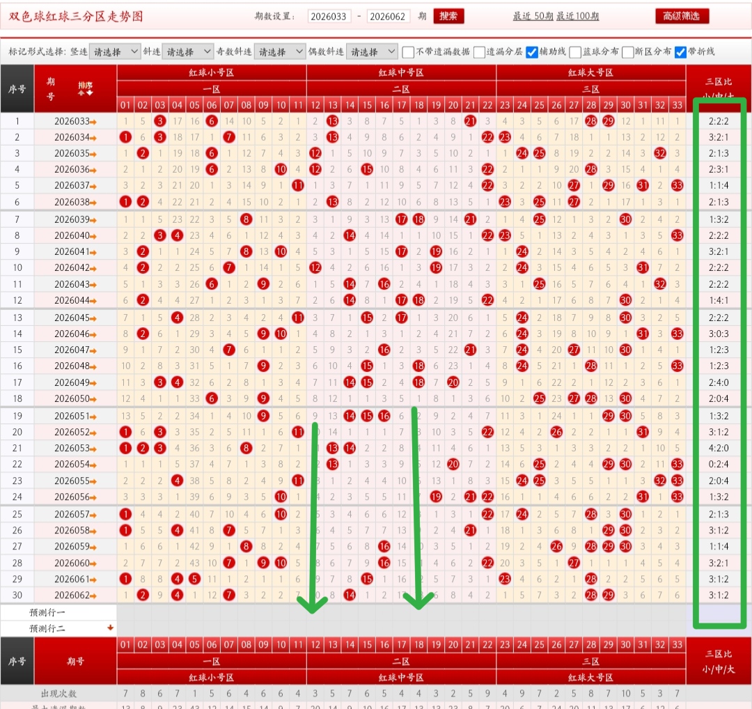The height and width of the screenshot is (709, 752).
Task: Tick the 遗漏分层 checkbox
Action: [479, 52]
